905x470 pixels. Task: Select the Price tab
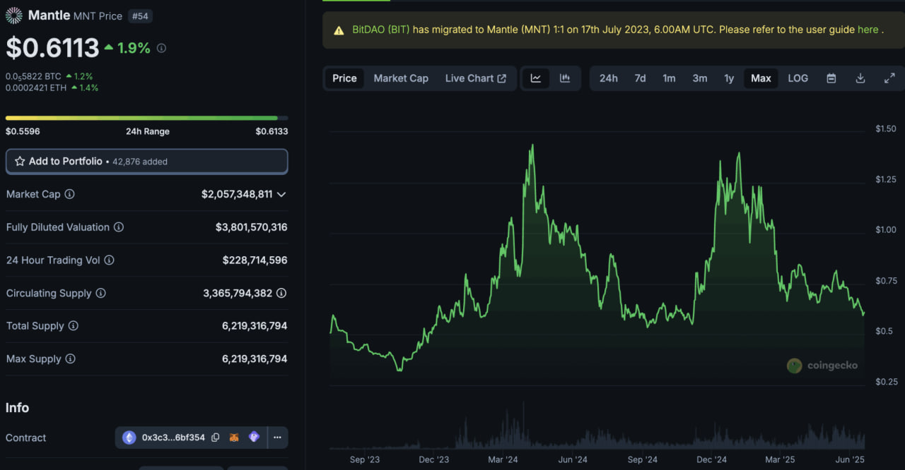[344, 78]
